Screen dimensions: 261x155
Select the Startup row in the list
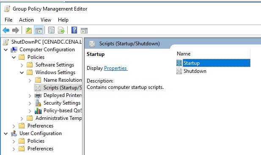click(x=213, y=63)
